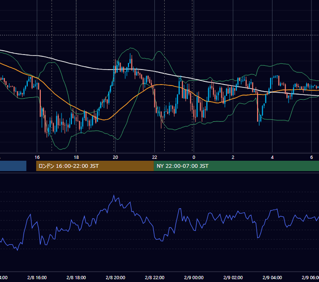Click the 4 hour label on price chart axis
Image resolution: width=319 pixels, height=282 pixels.
272,157
